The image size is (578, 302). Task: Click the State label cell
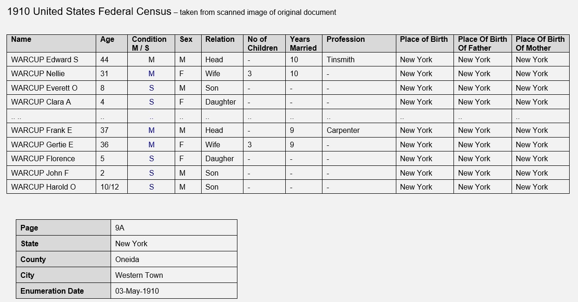63,243
